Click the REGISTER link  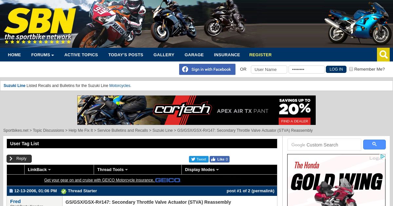tap(260, 55)
